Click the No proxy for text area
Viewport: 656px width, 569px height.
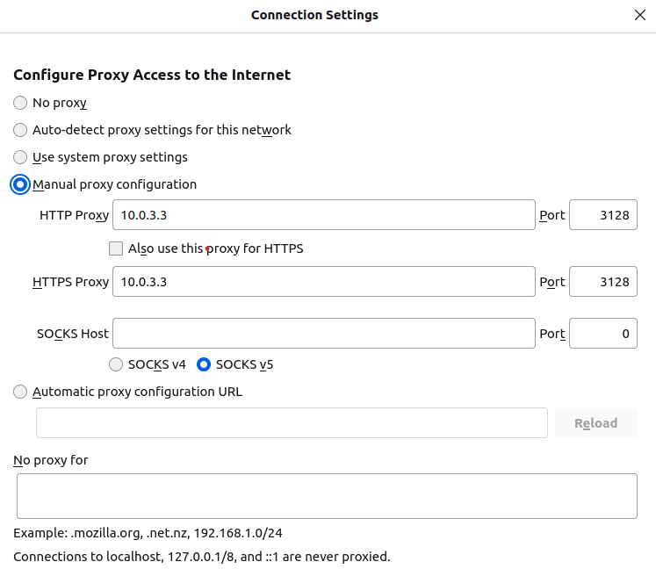327,496
